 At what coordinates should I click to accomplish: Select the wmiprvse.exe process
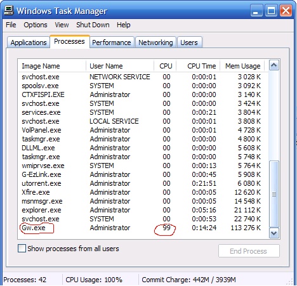pos(141,166)
